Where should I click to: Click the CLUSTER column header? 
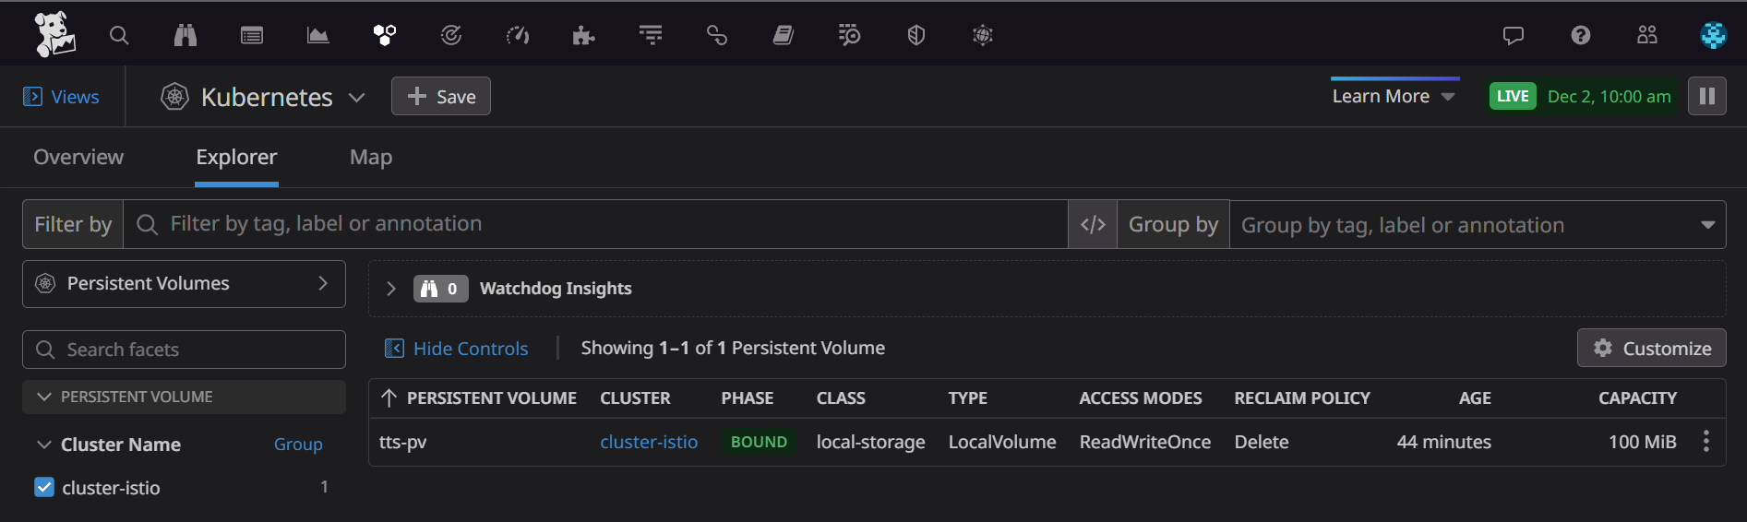636,398
